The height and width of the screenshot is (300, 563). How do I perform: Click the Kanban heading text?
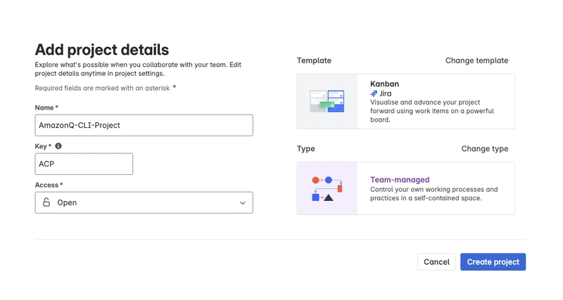tap(384, 84)
